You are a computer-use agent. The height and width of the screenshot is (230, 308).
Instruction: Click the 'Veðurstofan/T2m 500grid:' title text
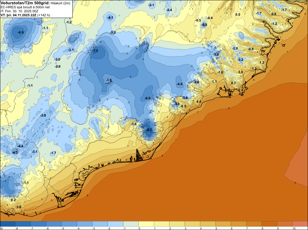coord(25,3)
